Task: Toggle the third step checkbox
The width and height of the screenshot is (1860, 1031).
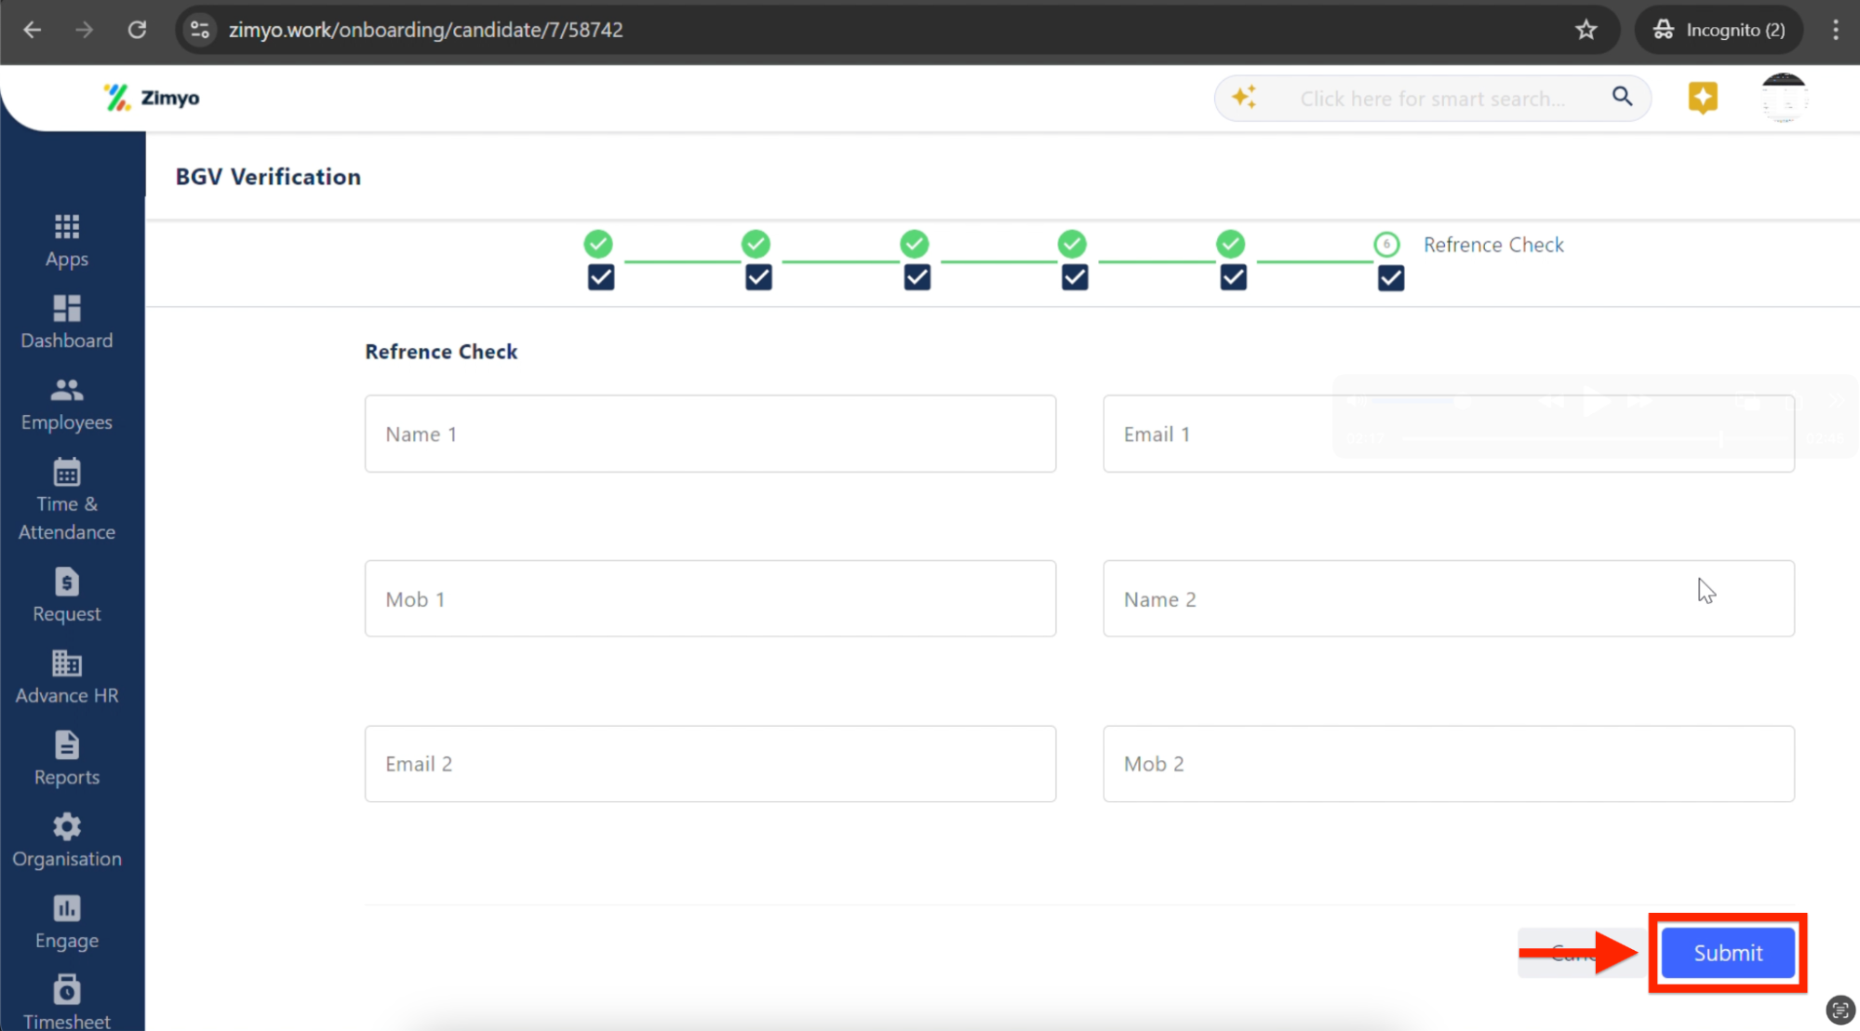Action: 917,277
